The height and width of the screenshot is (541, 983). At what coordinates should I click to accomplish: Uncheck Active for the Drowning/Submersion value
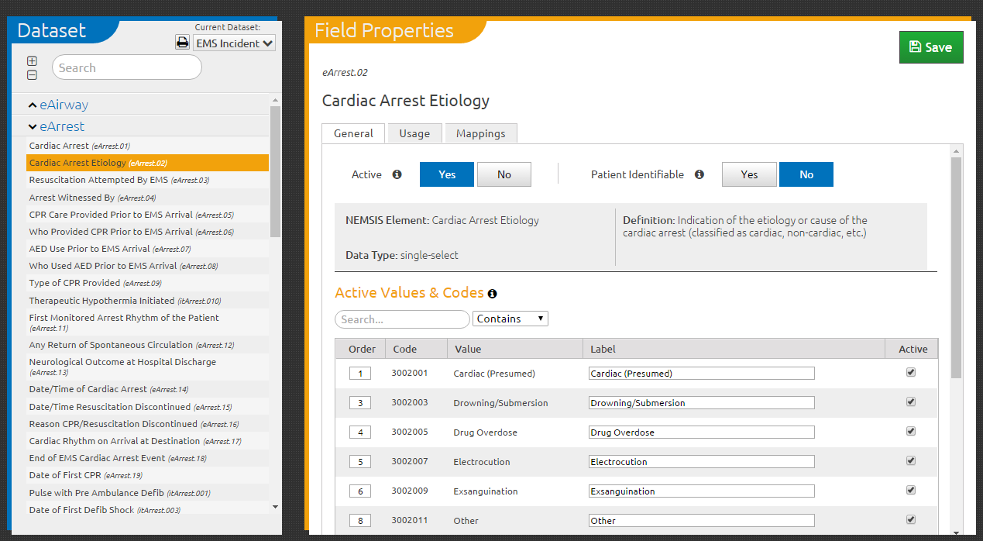pos(911,402)
